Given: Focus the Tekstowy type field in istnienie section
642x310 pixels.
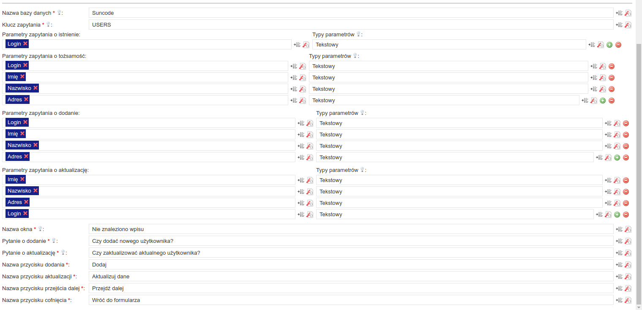Looking at the screenshot, I should click(449, 44).
